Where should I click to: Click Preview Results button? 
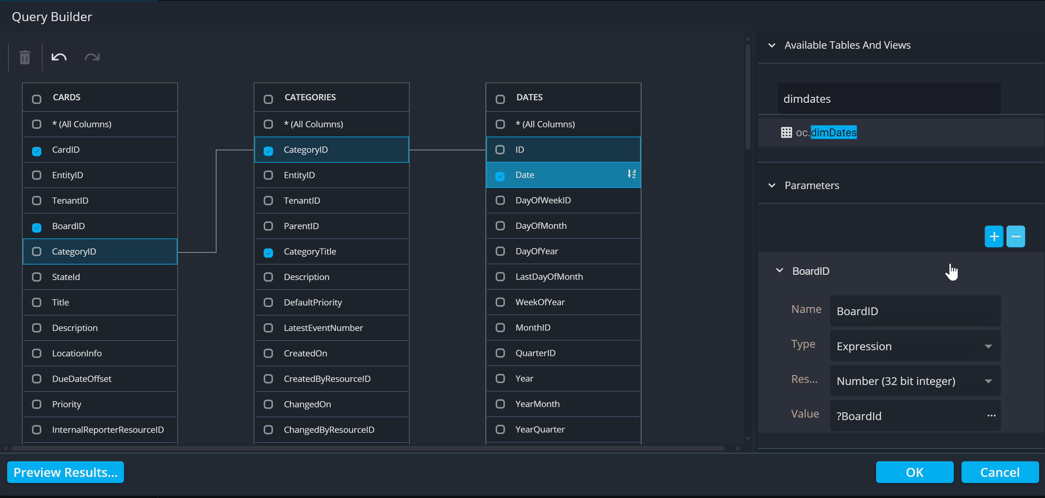click(x=65, y=472)
